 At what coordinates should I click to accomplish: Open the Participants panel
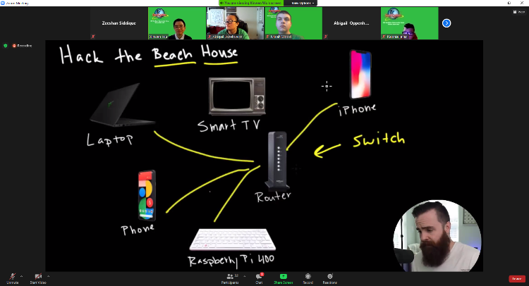coord(230,278)
